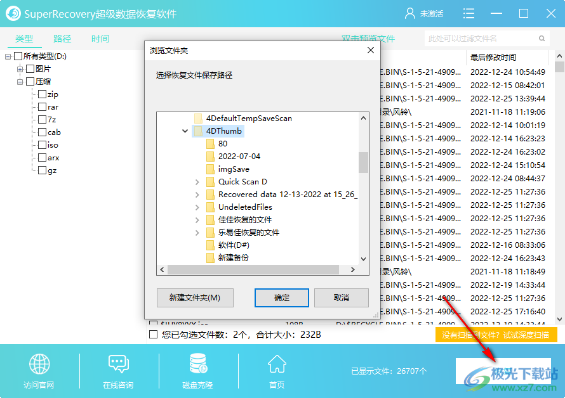The image size is (565, 398).
Task: Select the 软件(D#) folder
Action: pyautogui.click(x=228, y=245)
